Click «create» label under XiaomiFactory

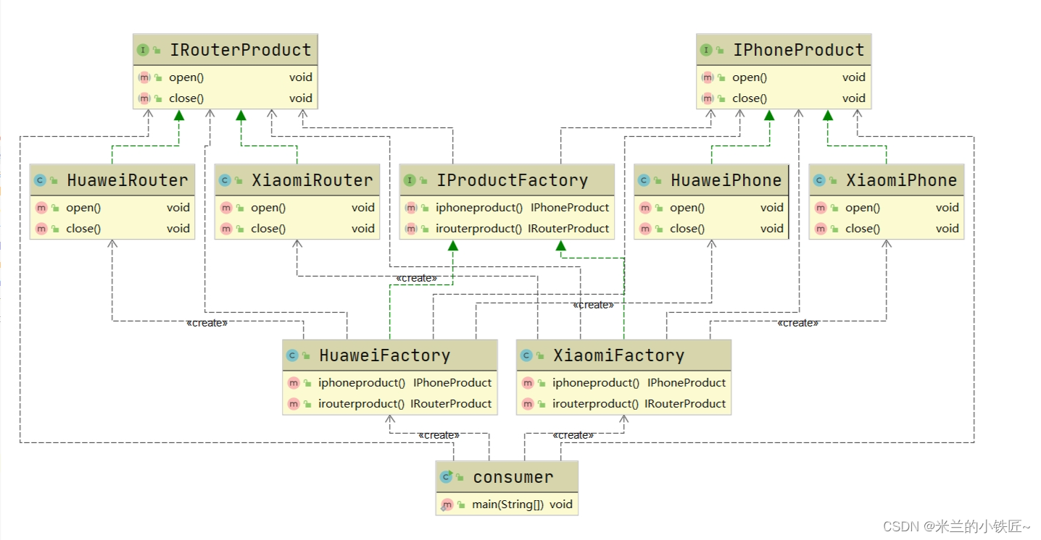pyautogui.click(x=573, y=435)
